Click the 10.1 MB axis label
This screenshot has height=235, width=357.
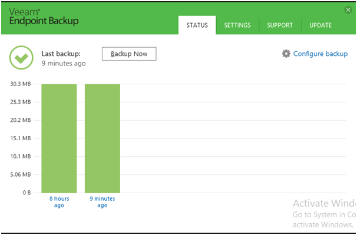click(20, 157)
